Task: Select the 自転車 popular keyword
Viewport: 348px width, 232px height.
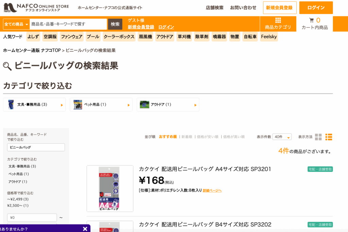Action: 250,37
